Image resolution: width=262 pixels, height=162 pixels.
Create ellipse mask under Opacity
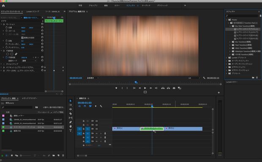[8, 54]
